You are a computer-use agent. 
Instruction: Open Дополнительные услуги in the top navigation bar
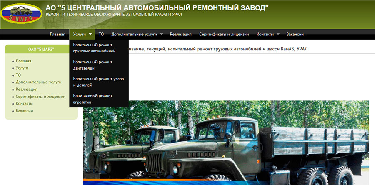[134, 35]
